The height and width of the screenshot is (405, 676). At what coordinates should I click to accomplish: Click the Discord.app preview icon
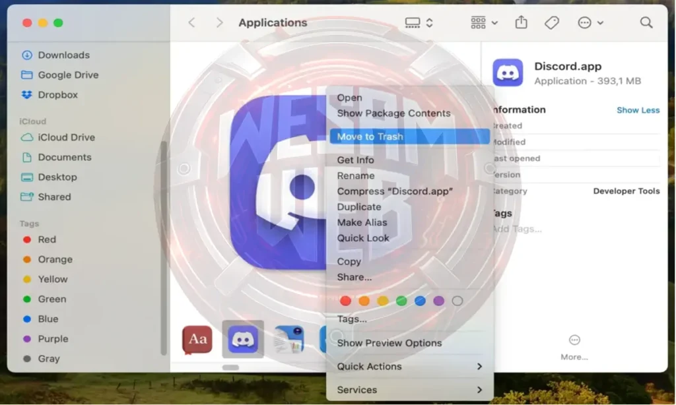(x=508, y=73)
